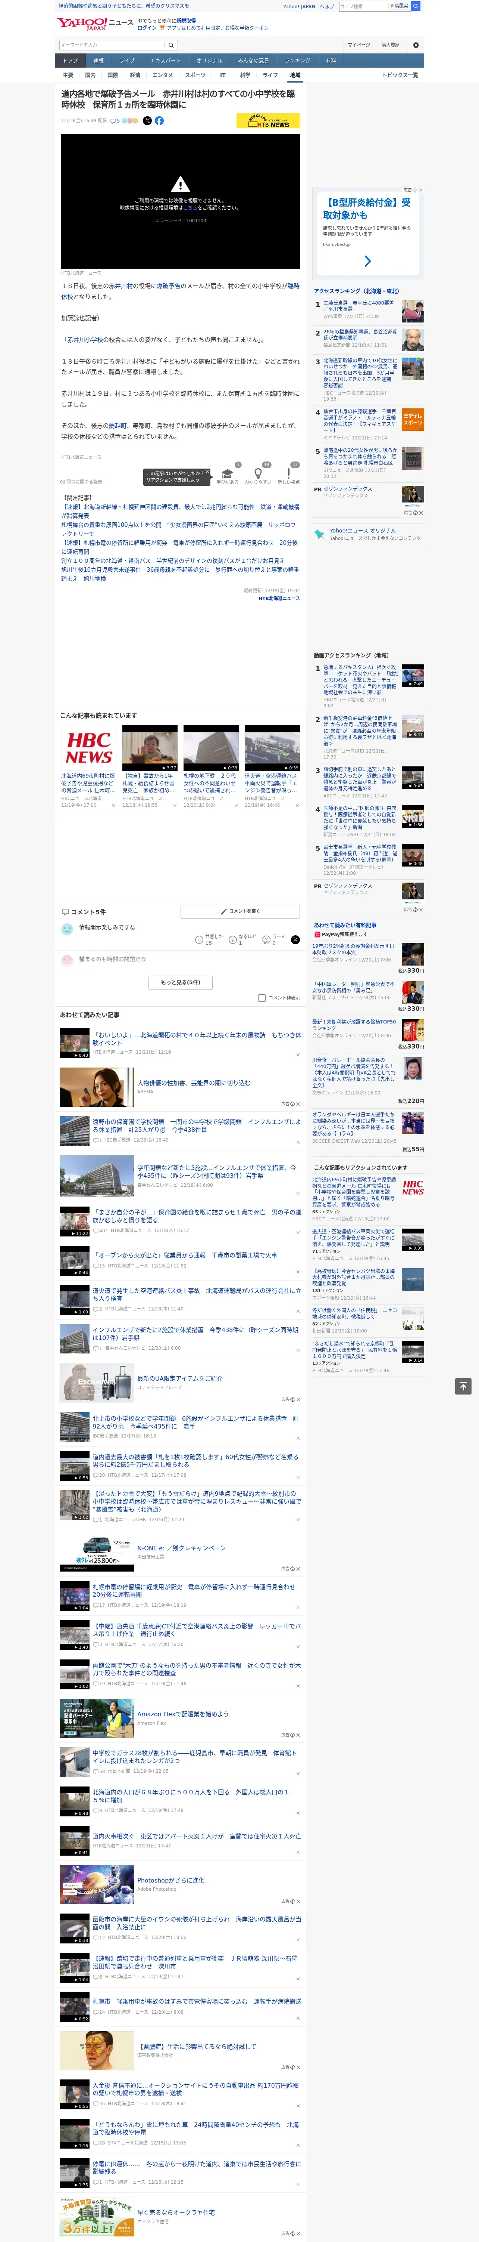Select the トップ tab
Image resolution: width=479 pixels, height=2242 pixels.
[x=71, y=60]
